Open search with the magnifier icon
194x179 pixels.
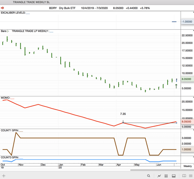[x=149, y=176]
